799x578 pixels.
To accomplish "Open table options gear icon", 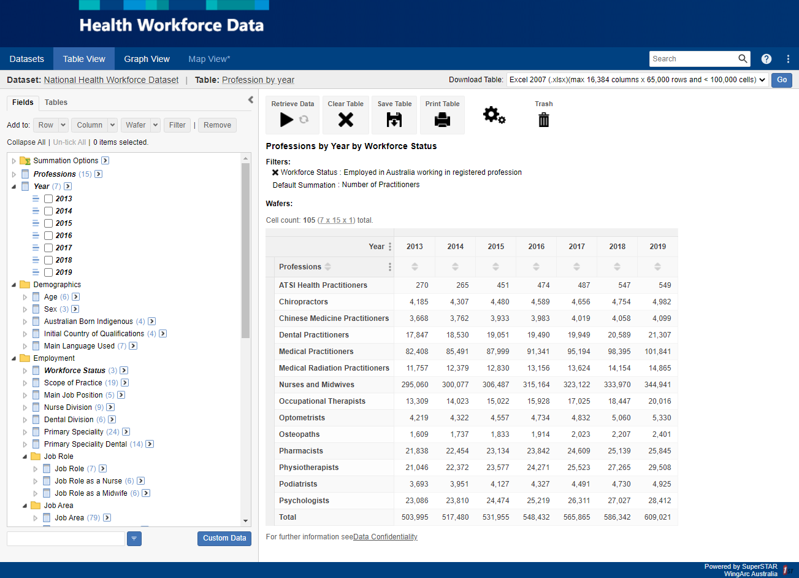I will [x=494, y=115].
